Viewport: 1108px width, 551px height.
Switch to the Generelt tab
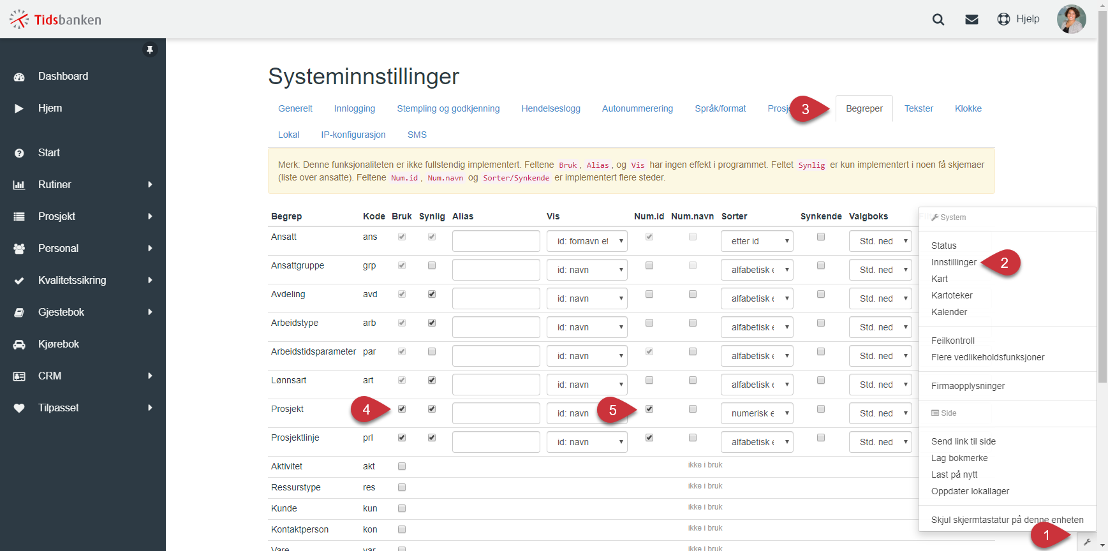coord(295,108)
